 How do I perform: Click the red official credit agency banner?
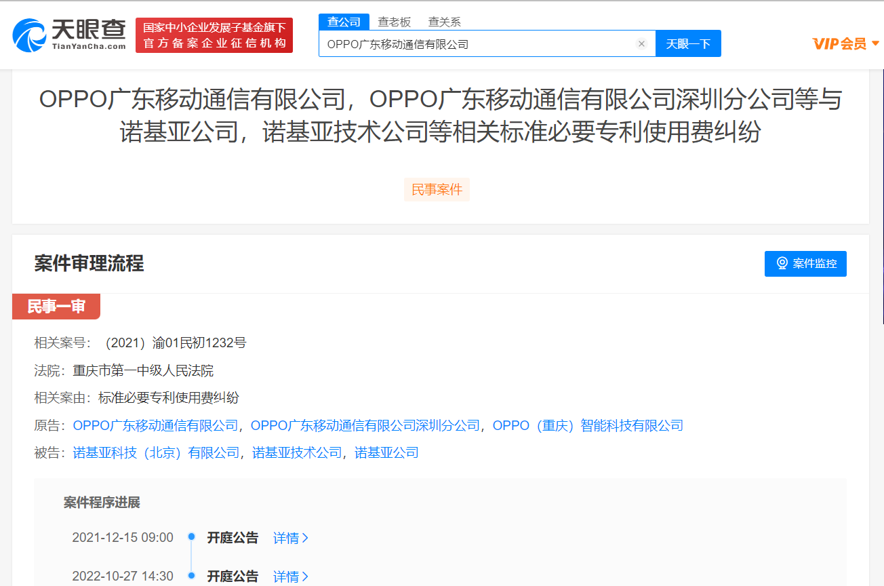pos(214,35)
